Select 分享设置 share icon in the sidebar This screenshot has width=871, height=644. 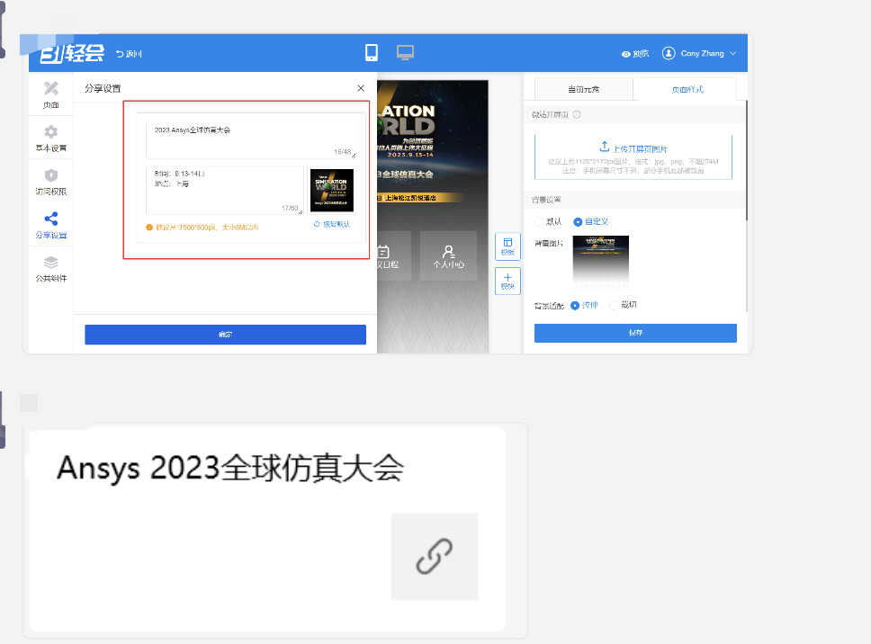[50, 225]
